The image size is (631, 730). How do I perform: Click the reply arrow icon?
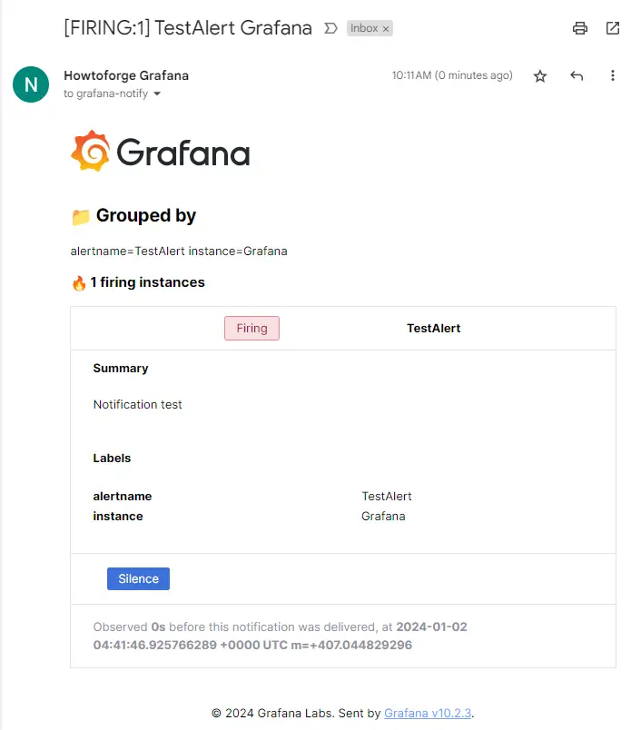[x=577, y=76]
